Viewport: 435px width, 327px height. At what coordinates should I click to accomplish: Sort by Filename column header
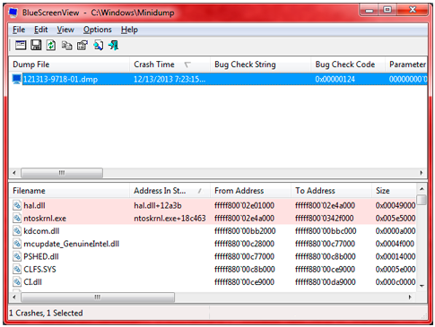tap(69, 191)
